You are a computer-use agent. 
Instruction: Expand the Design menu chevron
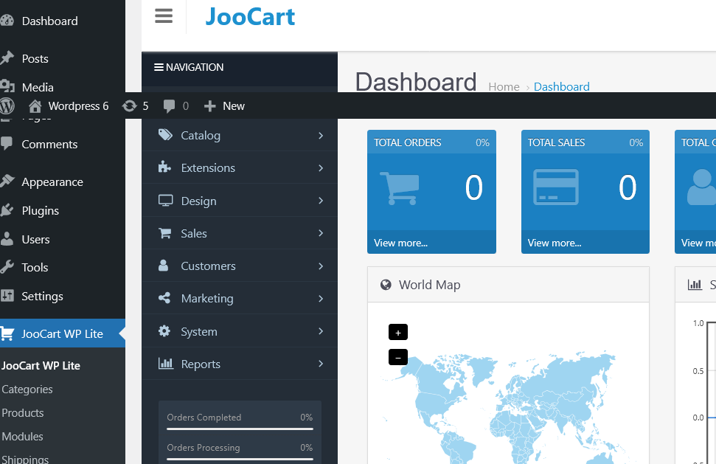321,201
